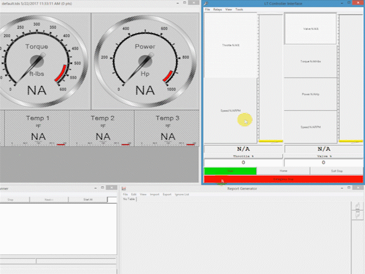Click the N/A readout above Throttle %
Screen dimensions: 365x274
(x=244, y=149)
